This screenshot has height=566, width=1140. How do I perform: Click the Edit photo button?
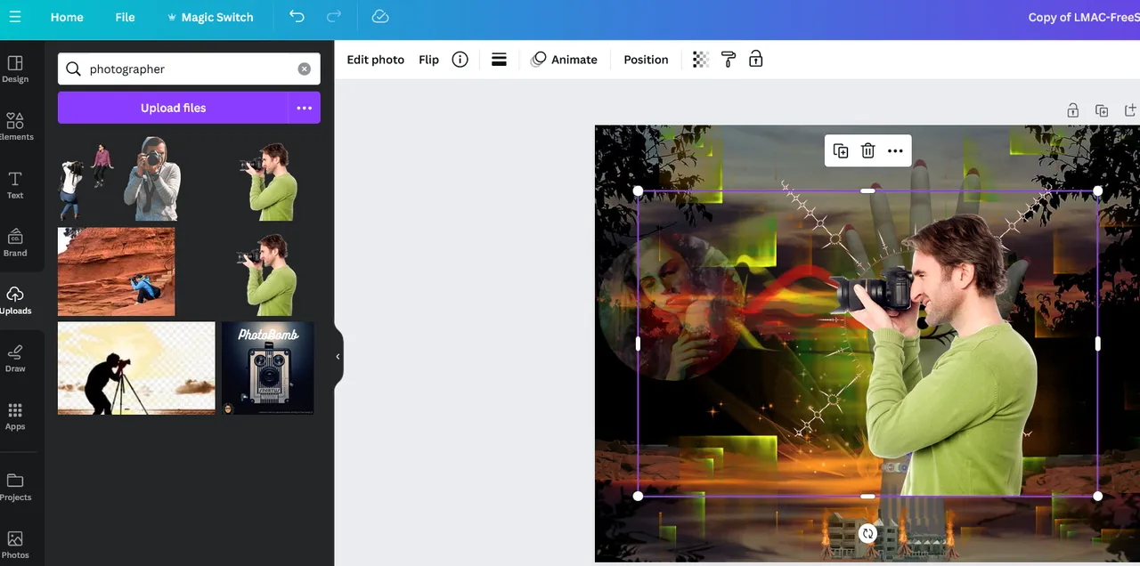375,60
